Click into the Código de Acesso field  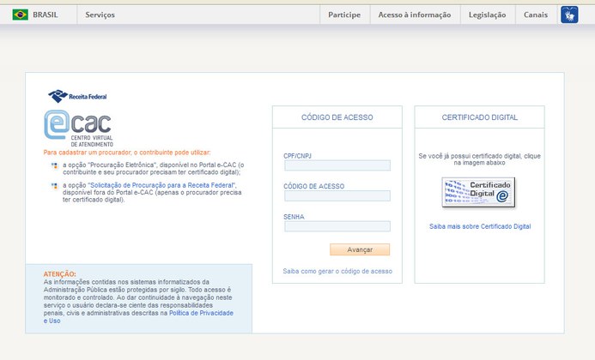tap(337, 196)
